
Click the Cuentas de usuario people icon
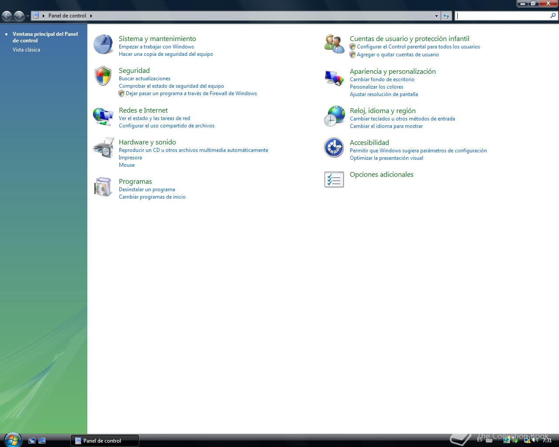(334, 44)
